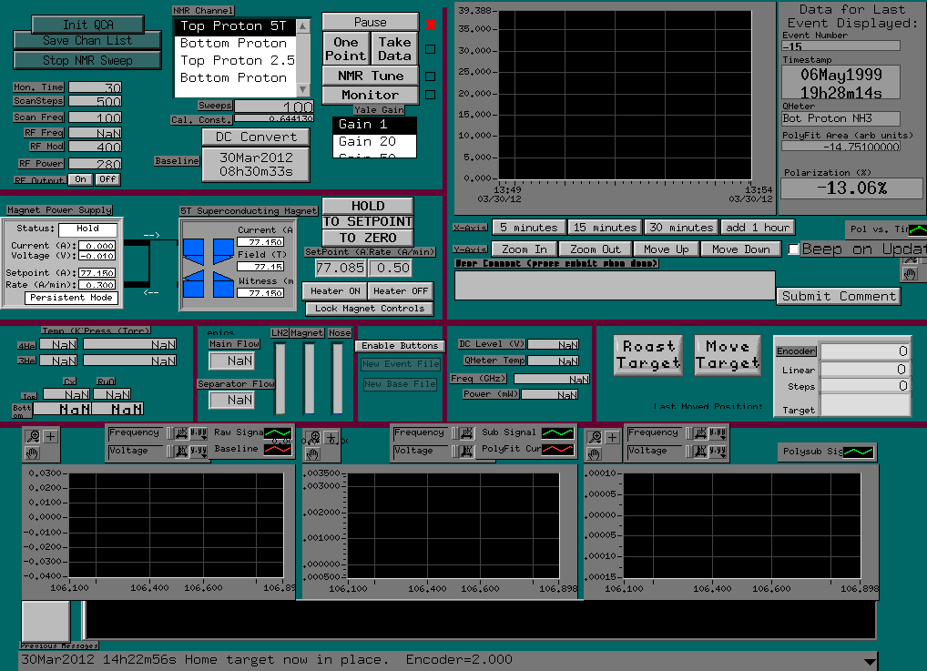The width and height of the screenshot is (927, 671).
Task: Select Top Proton 2.5 channel
Action: point(235,61)
